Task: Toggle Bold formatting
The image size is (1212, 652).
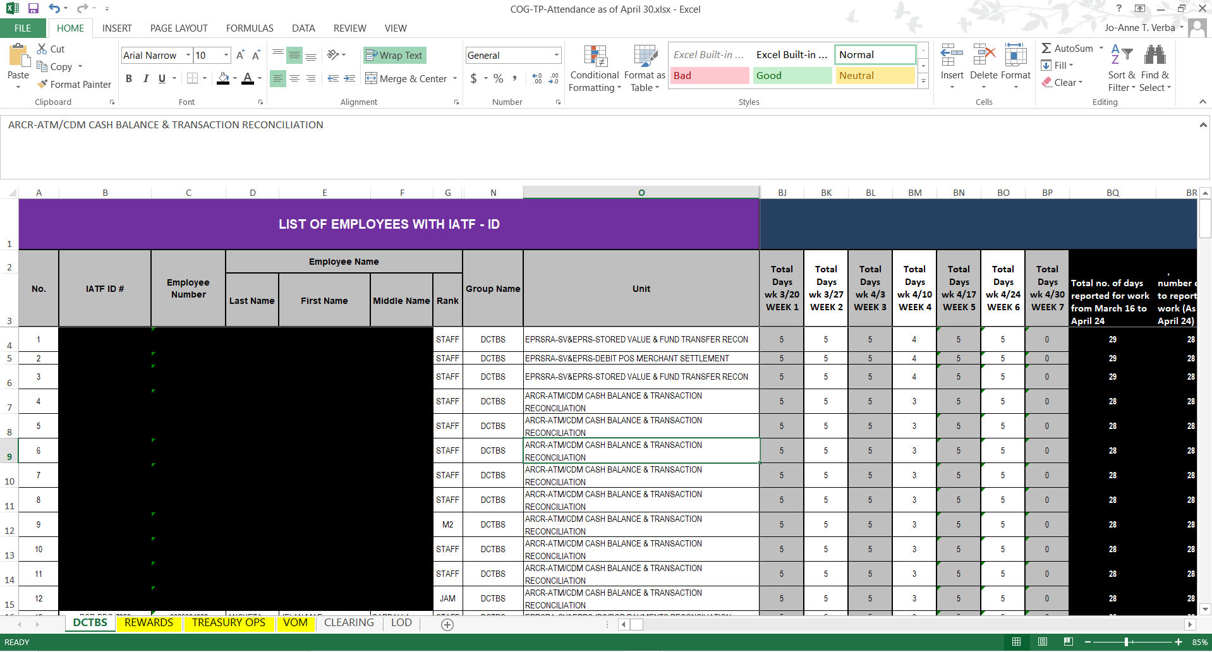Action: (129, 78)
